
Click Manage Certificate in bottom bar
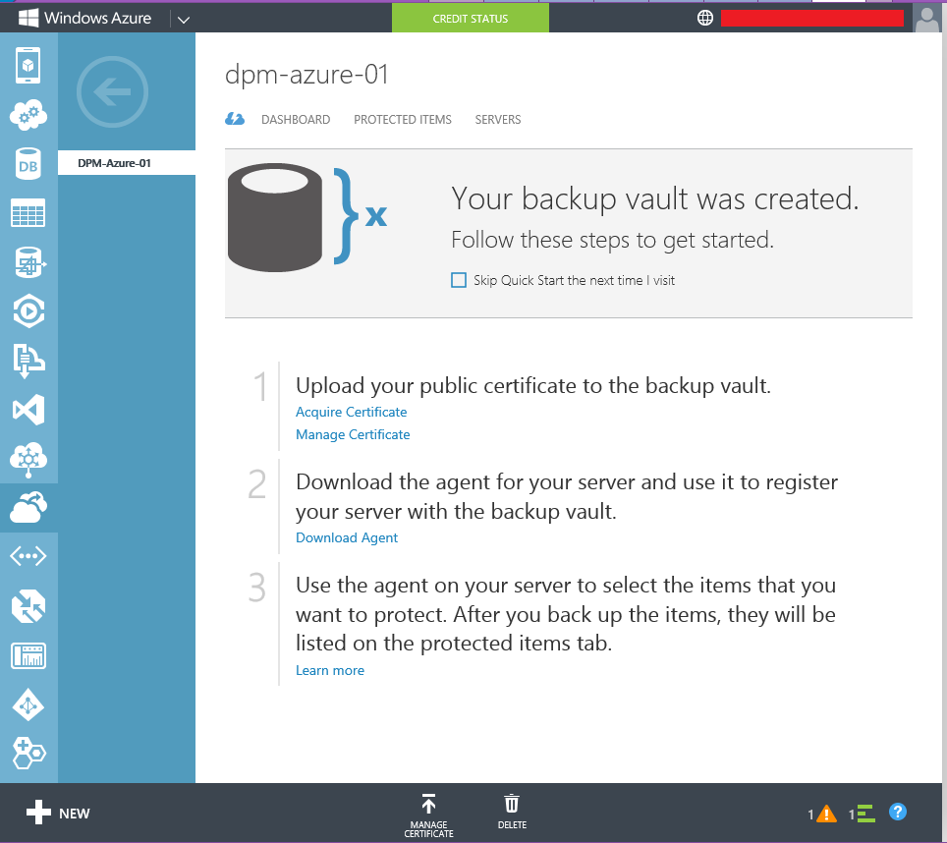click(x=429, y=815)
